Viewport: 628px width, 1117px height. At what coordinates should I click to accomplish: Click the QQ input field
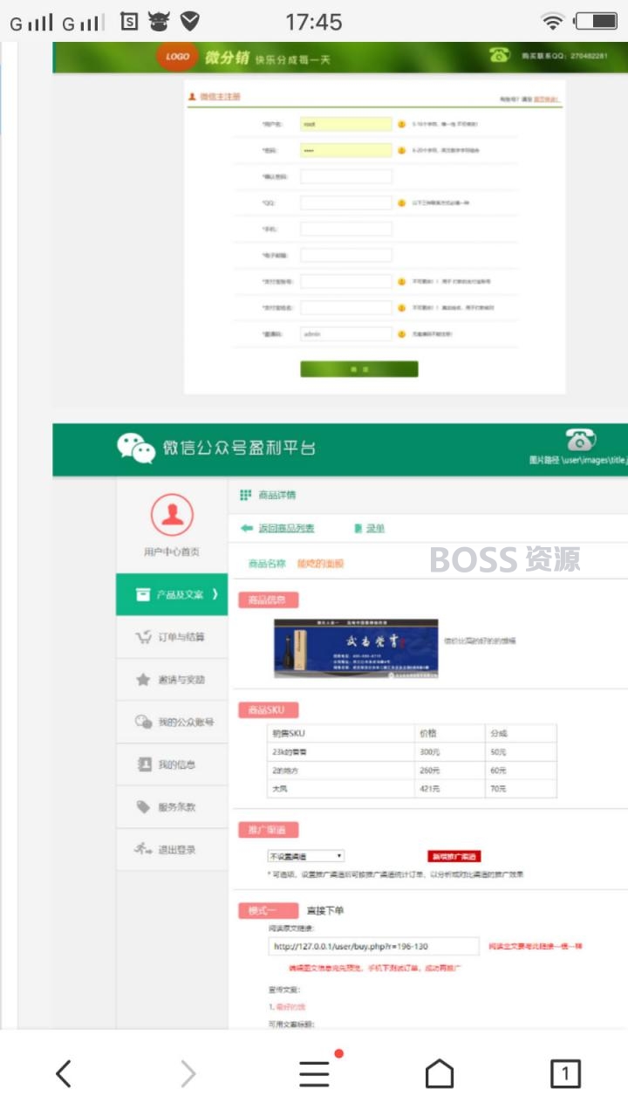pyautogui.click(x=346, y=202)
